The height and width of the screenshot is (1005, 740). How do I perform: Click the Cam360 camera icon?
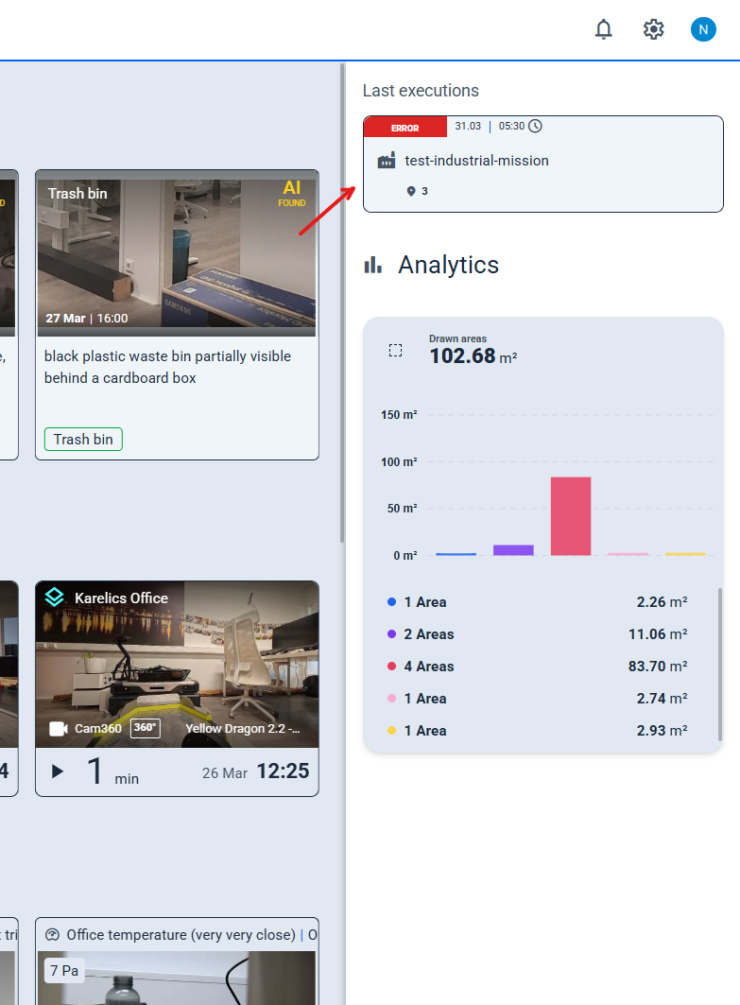tap(59, 729)
